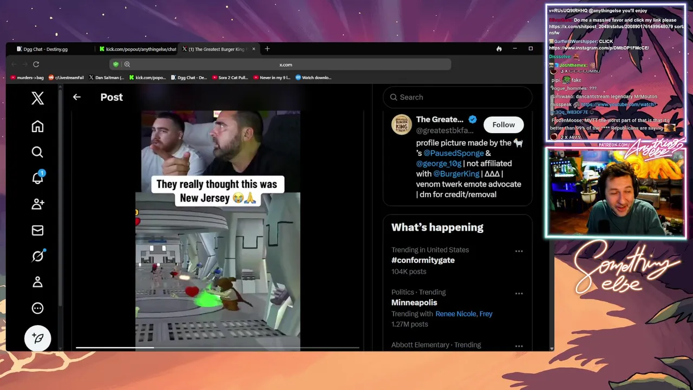Screen dimensions: 693x390
Task: Open Messages envelope icon
Action: point(37,230)
